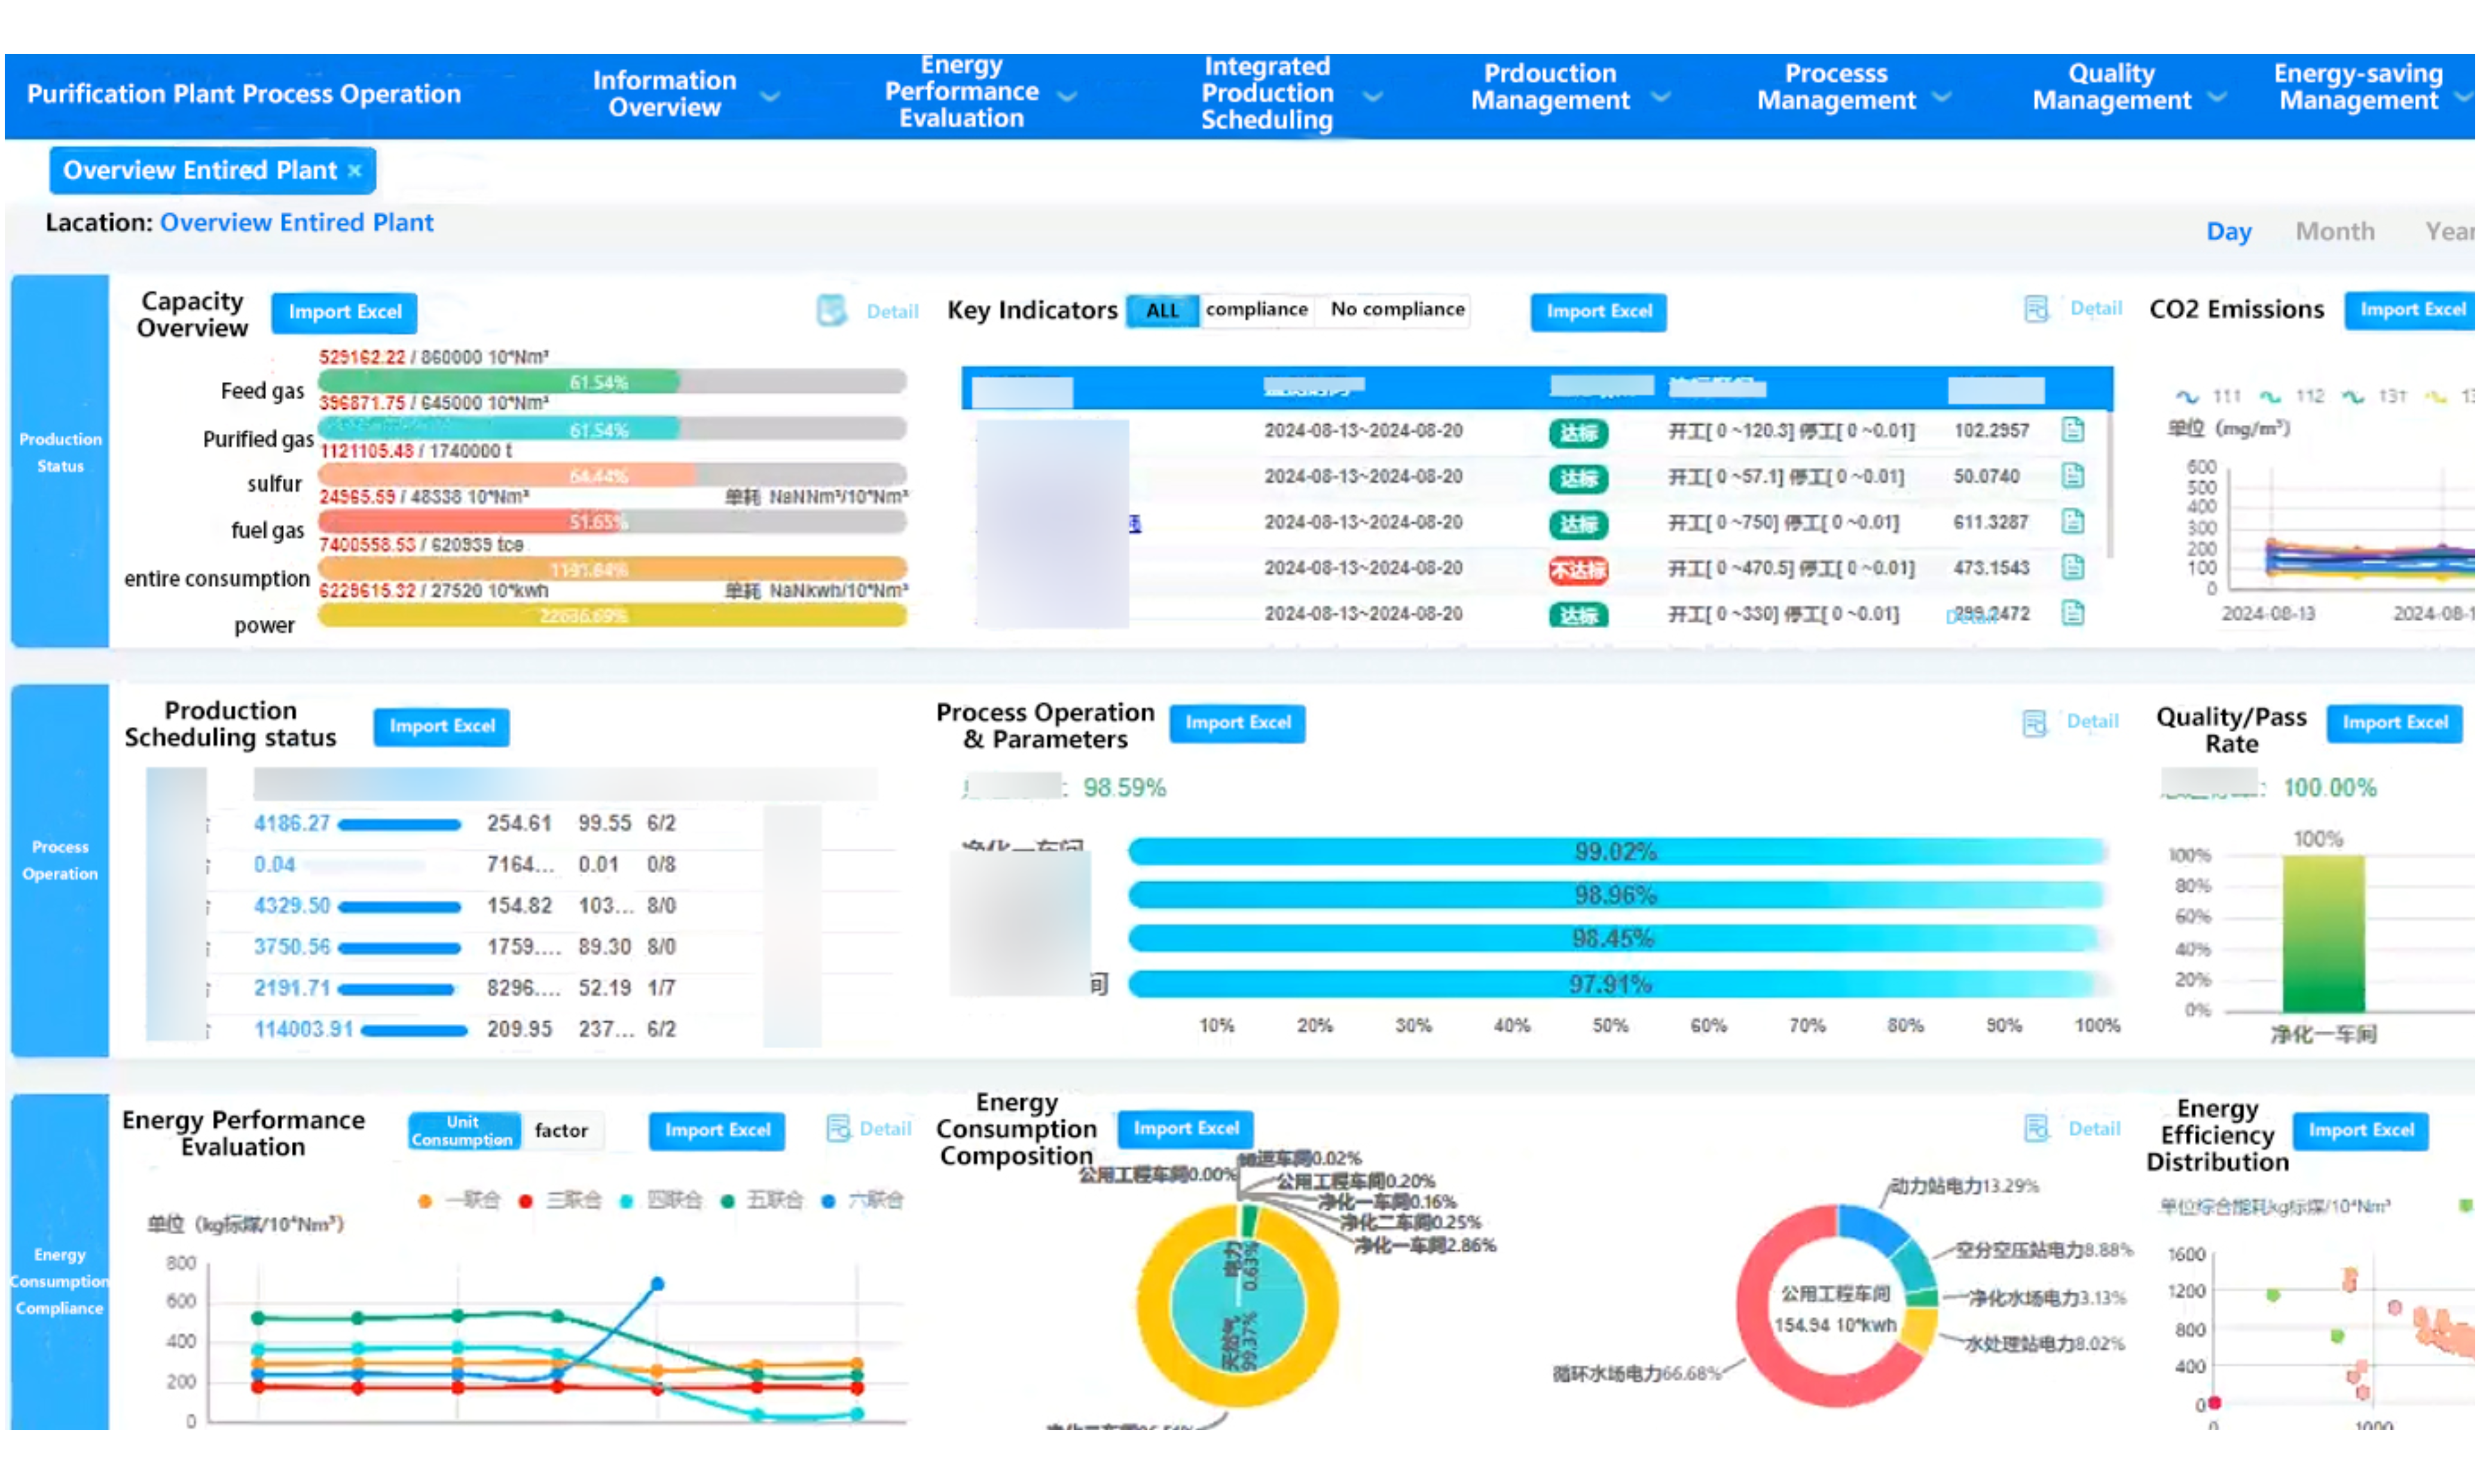2480x1484 pixels.
Task: Click Key Indicators detail document icon
Action: point(2036,308)
